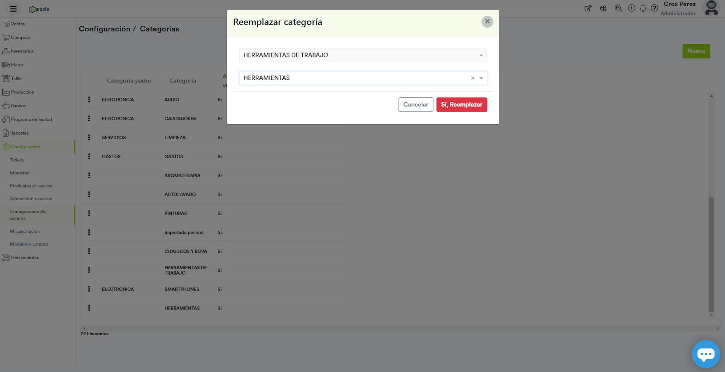Open the Inventarios sidebar menu
This screenshot has height=372, width=725.
pos(22,51)
